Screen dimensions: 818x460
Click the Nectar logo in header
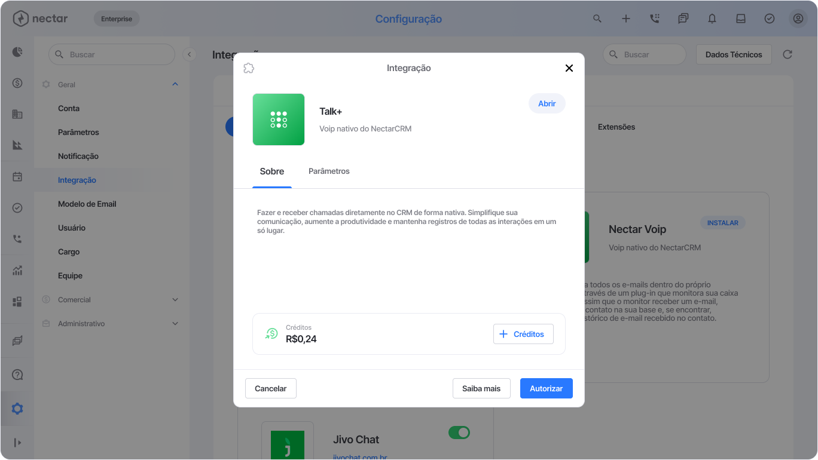pos(40,19)
